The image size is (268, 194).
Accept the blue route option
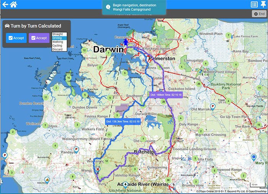[16, 38]
